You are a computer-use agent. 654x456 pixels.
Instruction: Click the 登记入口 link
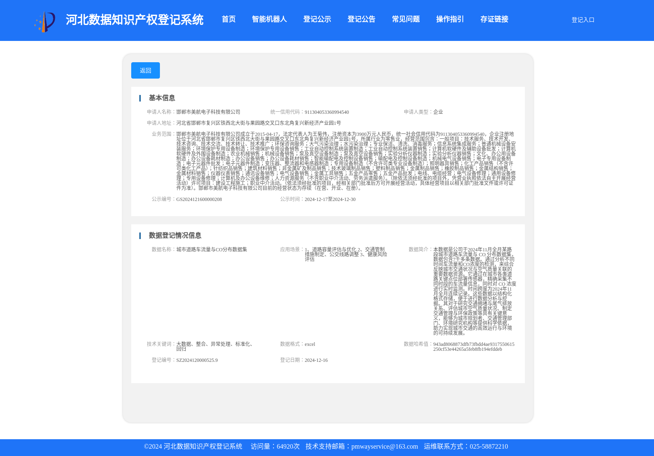click(x=583, y=20)
